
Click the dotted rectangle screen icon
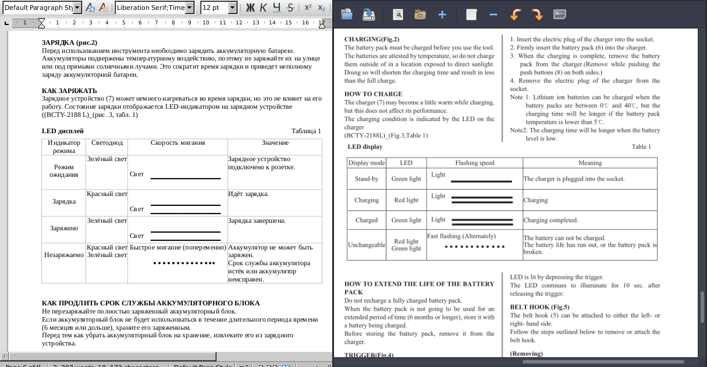click(x=560, y=15)
